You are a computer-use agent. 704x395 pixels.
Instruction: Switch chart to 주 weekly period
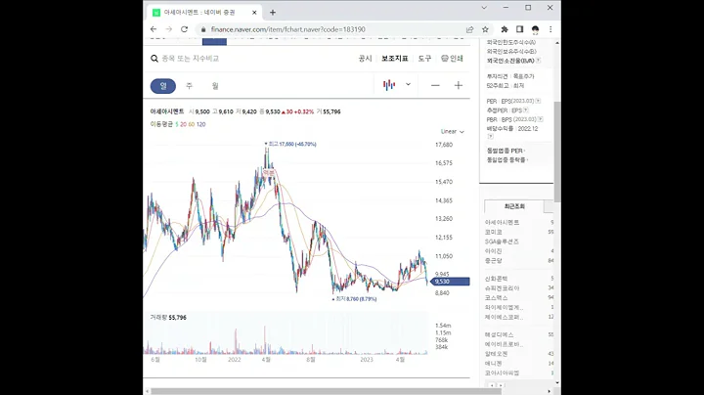click(189, 86)
